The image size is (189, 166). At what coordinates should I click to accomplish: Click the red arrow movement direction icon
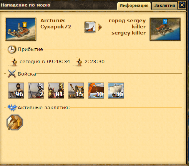100,27
